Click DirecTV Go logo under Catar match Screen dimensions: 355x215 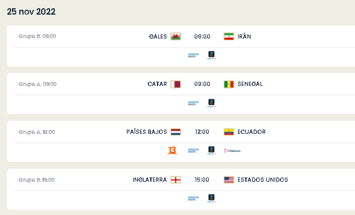(211, 103)
